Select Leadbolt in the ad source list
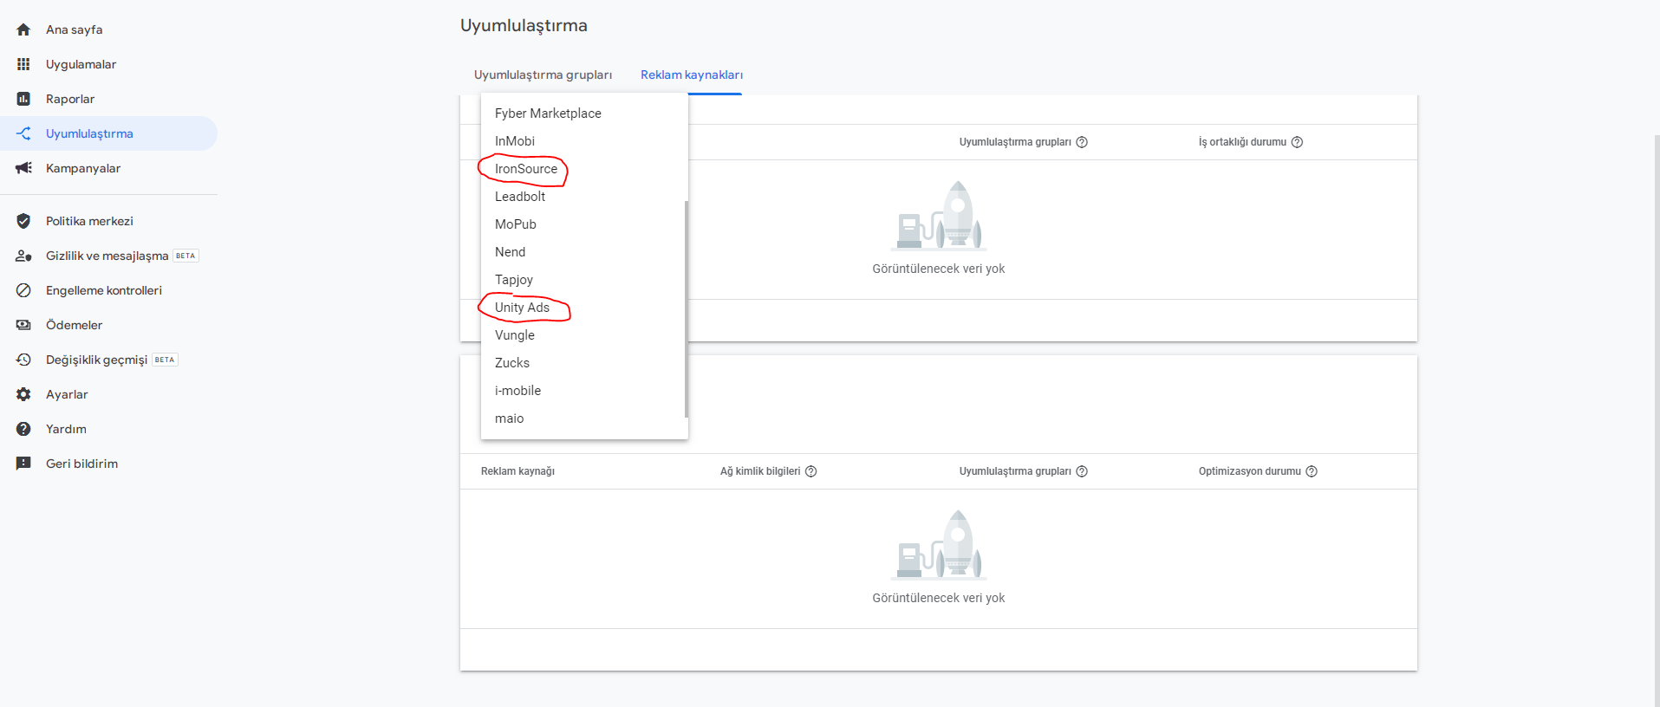 click(584, 197)
